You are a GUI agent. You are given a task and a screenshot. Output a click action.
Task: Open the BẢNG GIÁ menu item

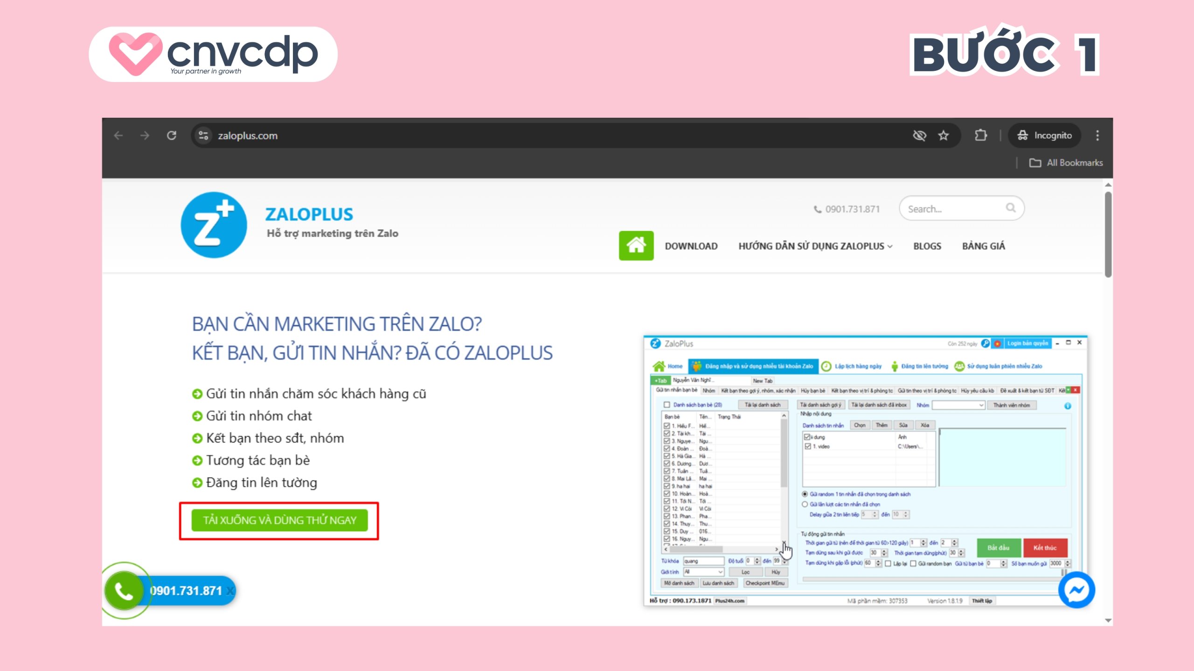984,246
